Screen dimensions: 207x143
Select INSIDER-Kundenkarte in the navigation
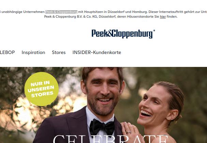point(97,52)
